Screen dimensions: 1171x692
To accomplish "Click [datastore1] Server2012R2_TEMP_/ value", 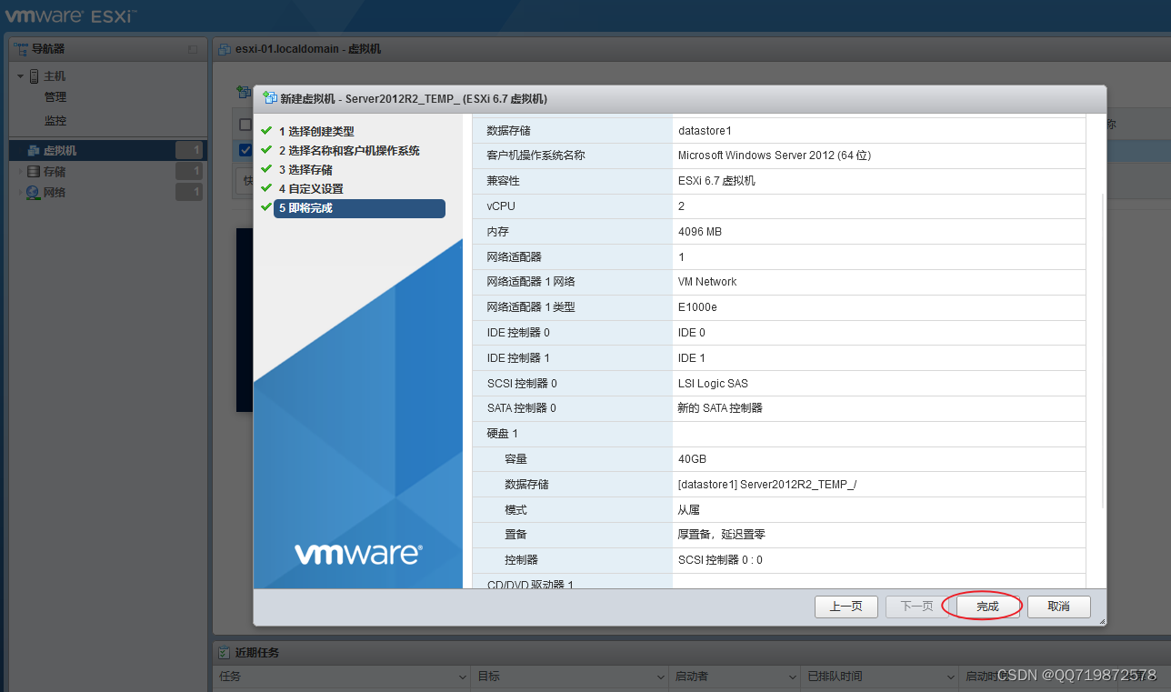I will (x=767, y=485).
